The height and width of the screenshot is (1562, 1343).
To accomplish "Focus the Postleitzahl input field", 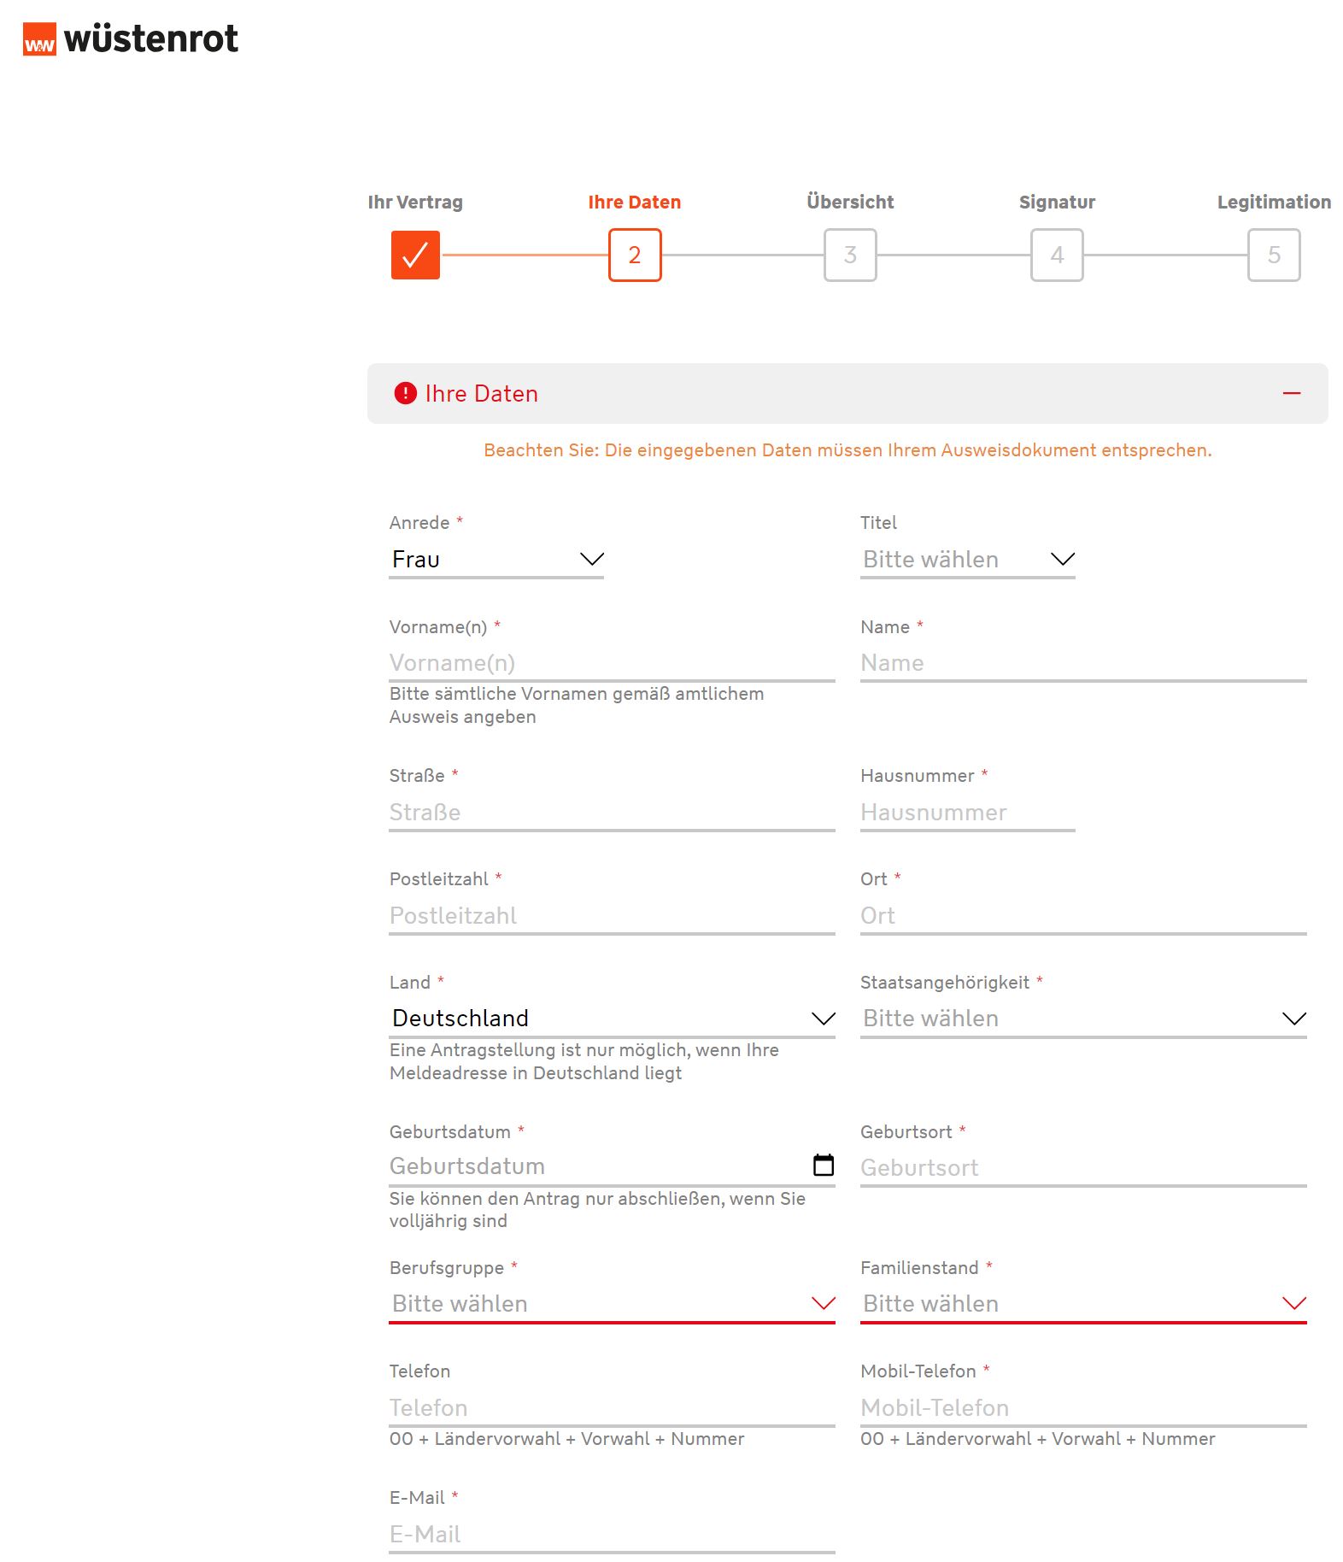I will 612,916.
